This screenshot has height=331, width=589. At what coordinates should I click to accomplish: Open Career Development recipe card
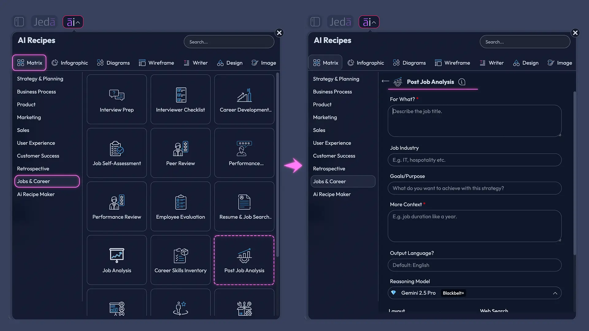244,99
